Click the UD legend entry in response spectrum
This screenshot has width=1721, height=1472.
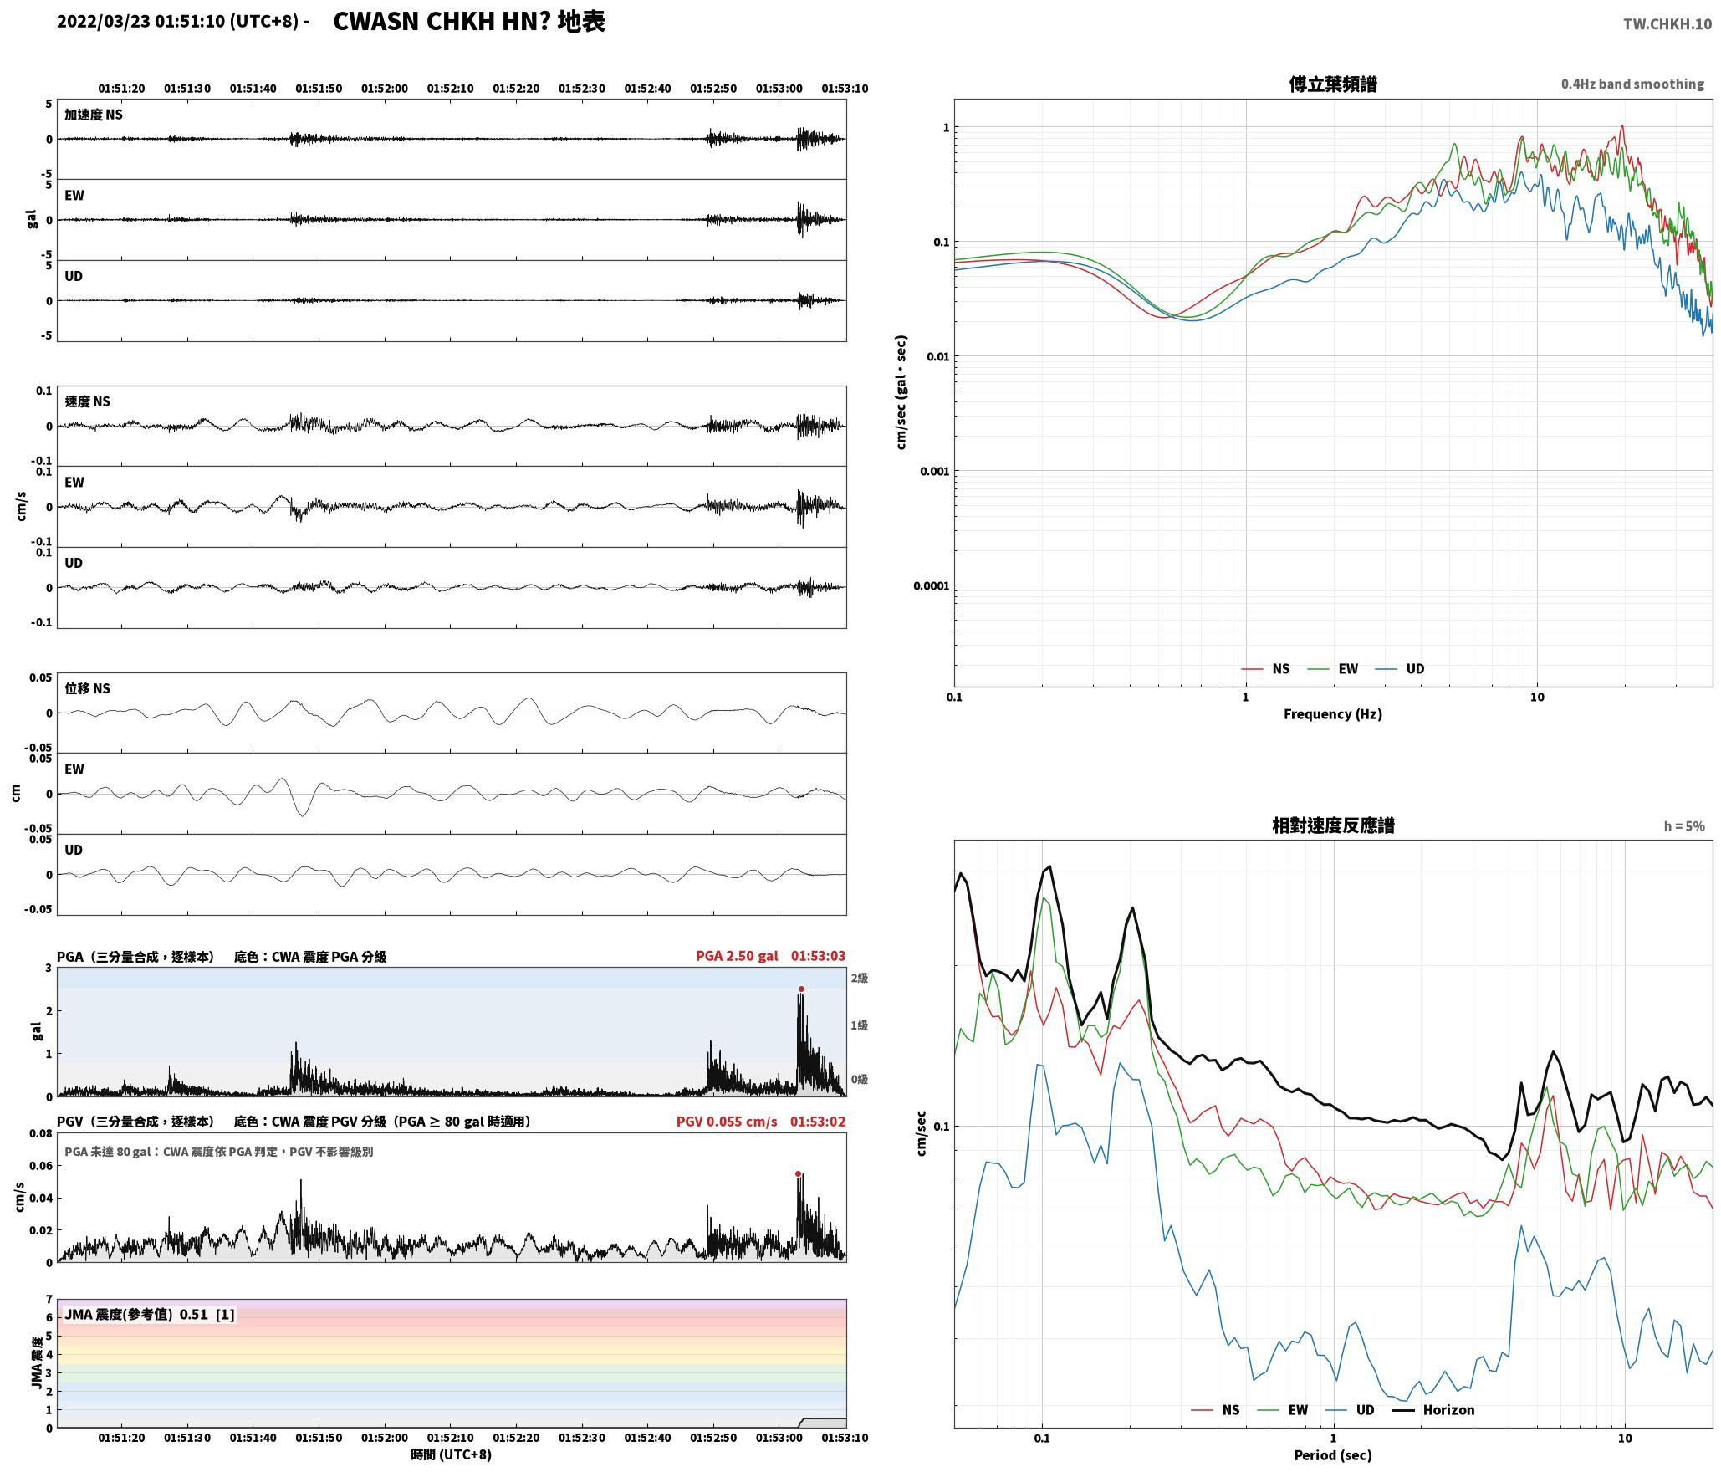click(x=1349, y=1410)
